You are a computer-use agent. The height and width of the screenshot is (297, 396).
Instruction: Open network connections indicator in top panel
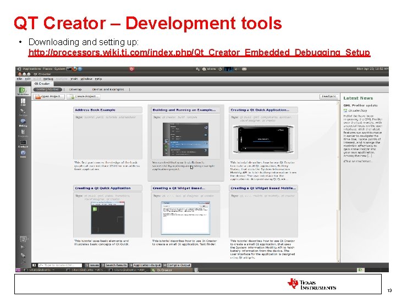(198, 69)
